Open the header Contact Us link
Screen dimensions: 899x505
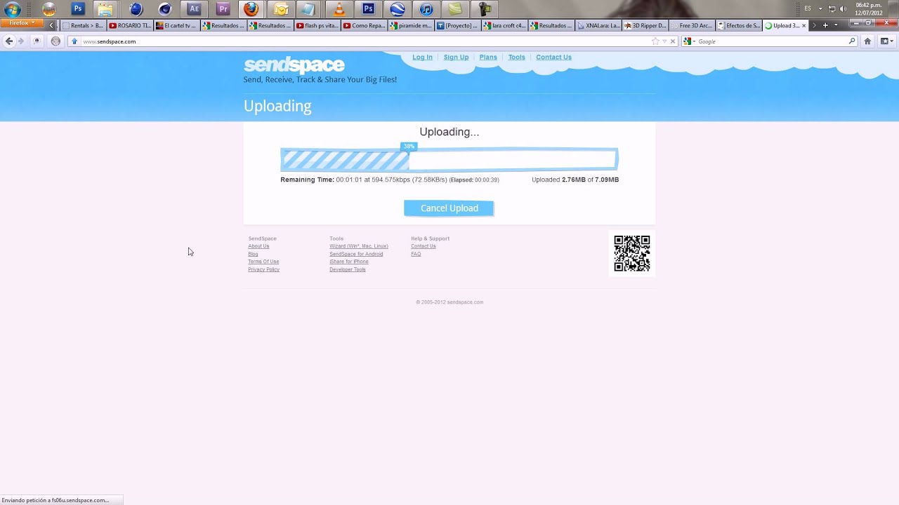[553, 58]
